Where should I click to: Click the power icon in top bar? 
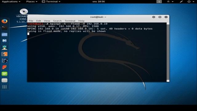coord(189,2)
